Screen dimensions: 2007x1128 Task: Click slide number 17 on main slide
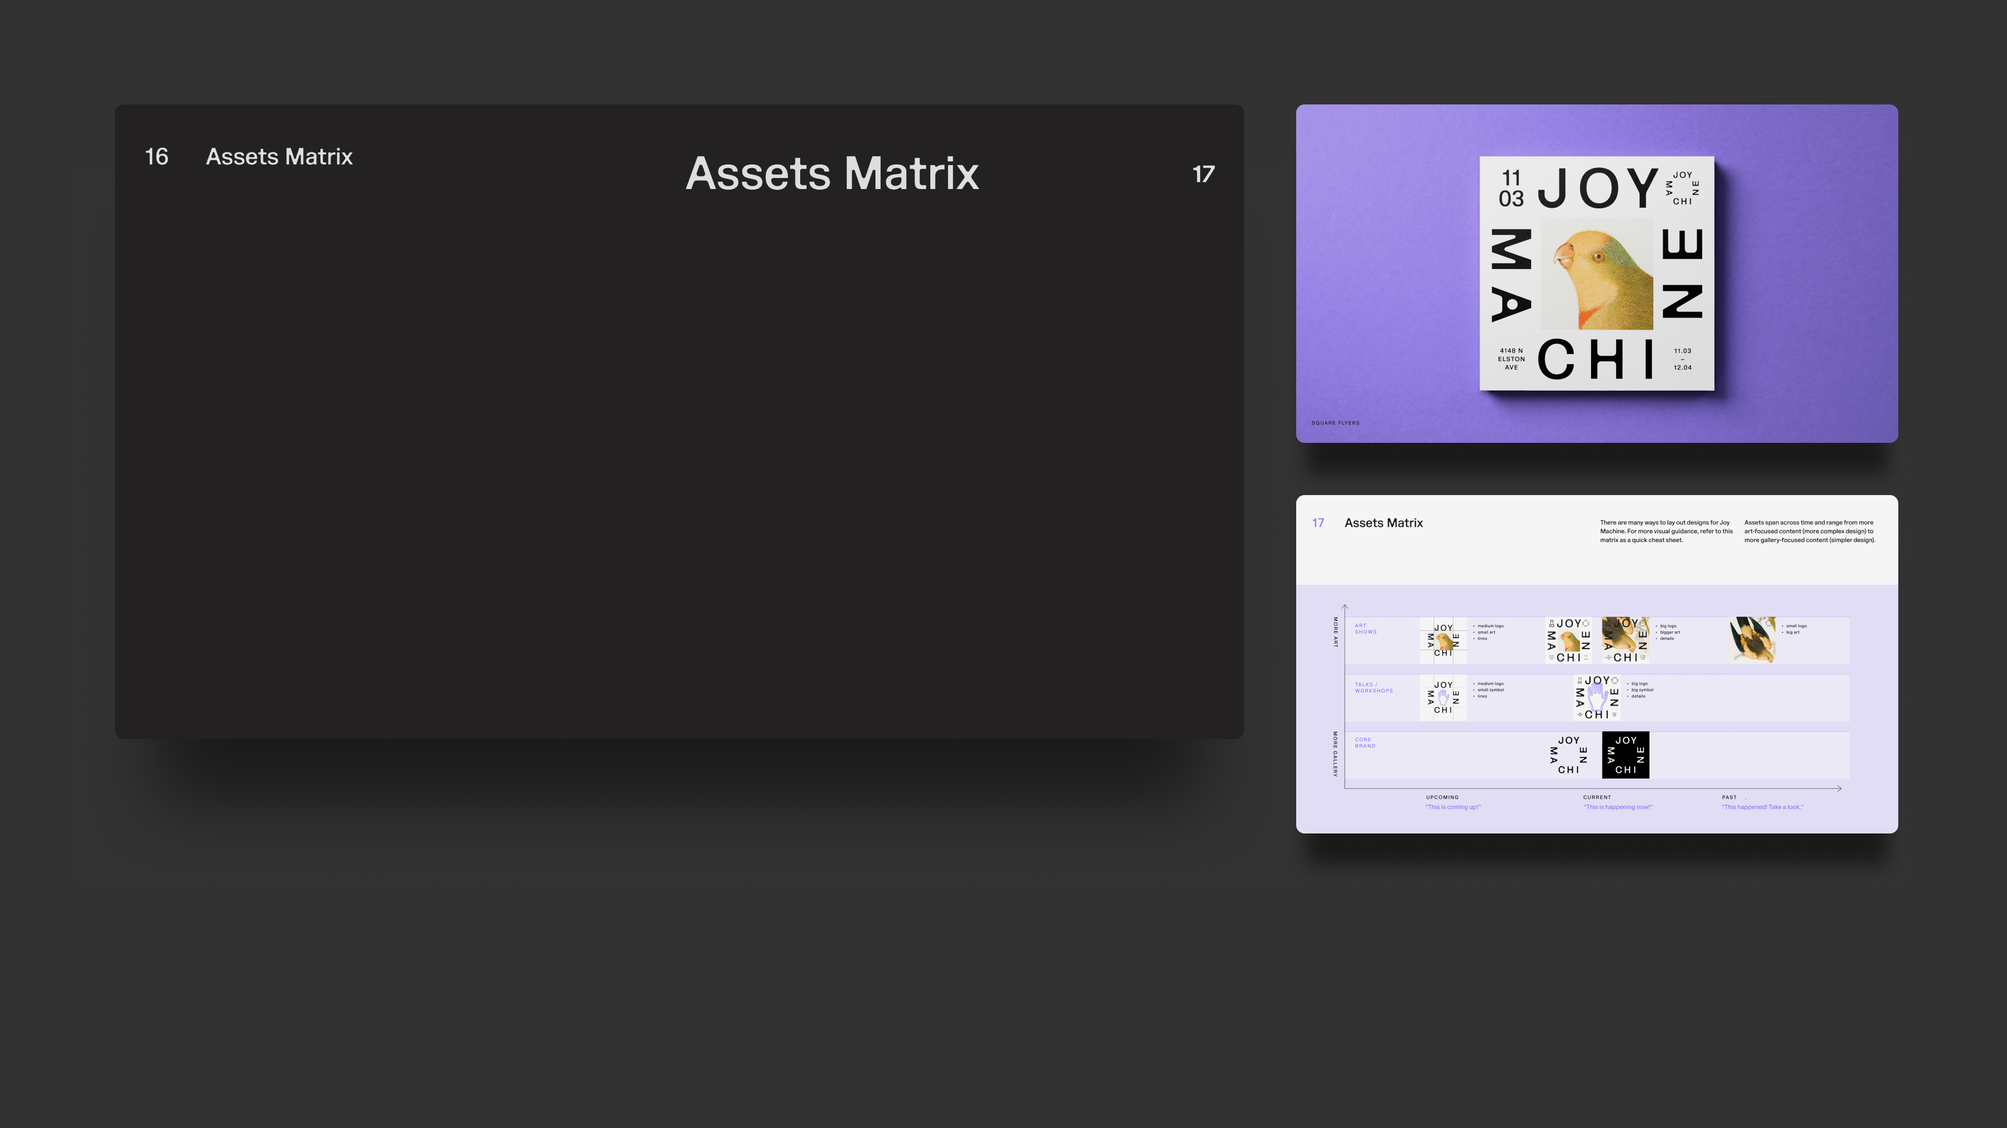(x=1203, y=173)
